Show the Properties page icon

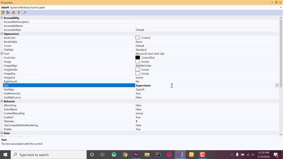pos(14,12)
